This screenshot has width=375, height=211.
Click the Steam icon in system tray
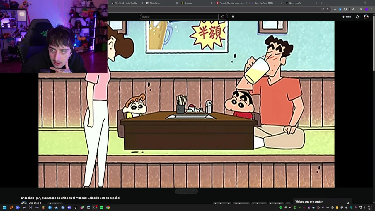point(313,207)
